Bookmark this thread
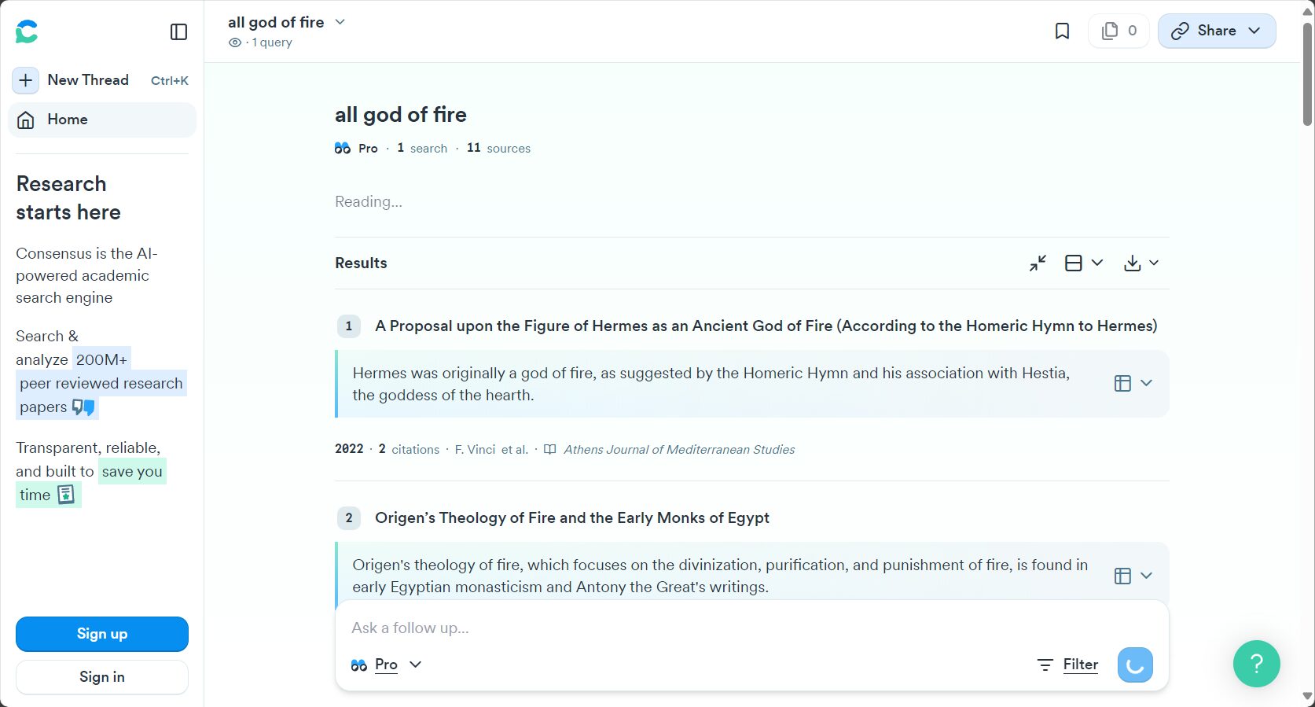 pyautogui.click(x=1062, y=31)
